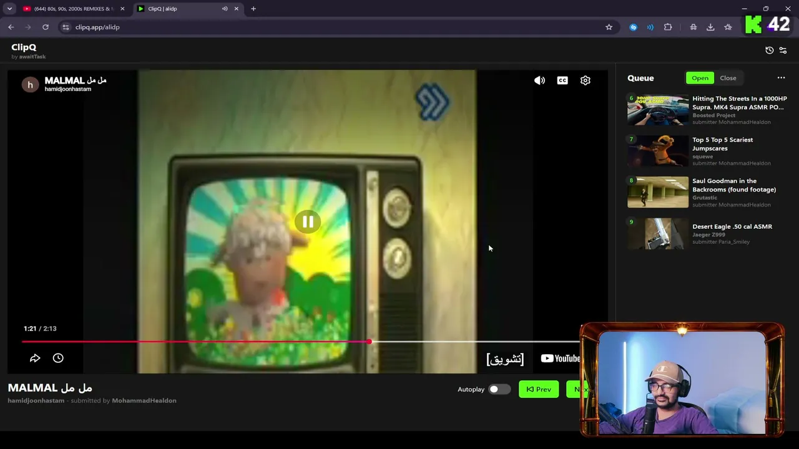Screen dimensions: 799x449
Task: Click the 'hamidjoonhastam' channel name below video
Action: [x=36, y=400]
